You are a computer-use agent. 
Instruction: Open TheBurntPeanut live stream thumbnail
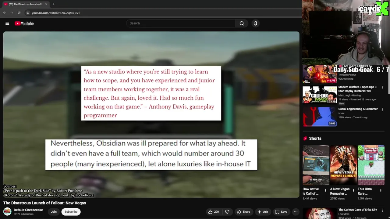click(x=320, y=74)
